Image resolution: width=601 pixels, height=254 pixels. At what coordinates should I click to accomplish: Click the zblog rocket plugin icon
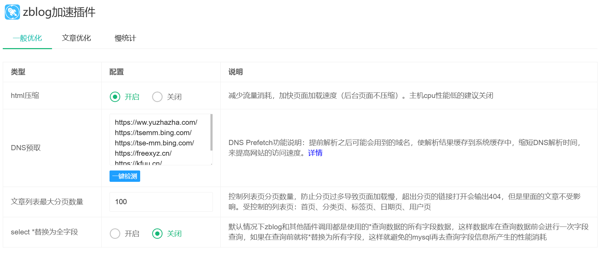[x=12, y=12]
